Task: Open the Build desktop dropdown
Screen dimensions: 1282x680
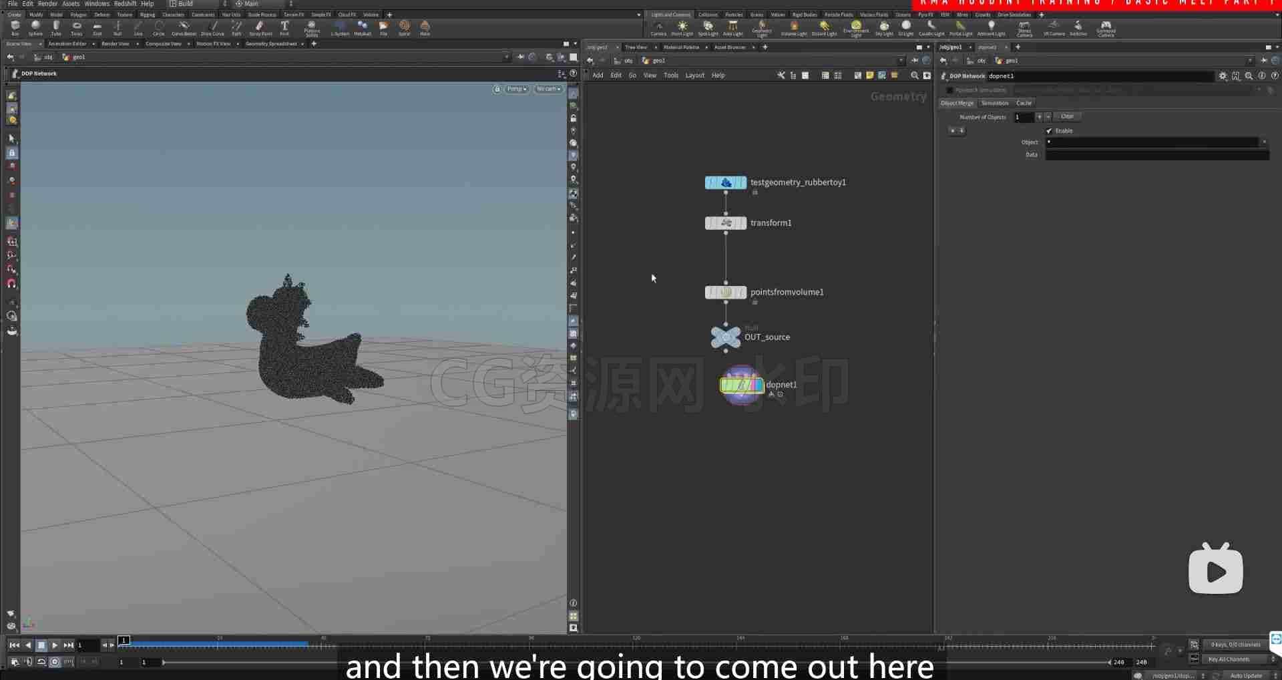Action: (198, 4)
